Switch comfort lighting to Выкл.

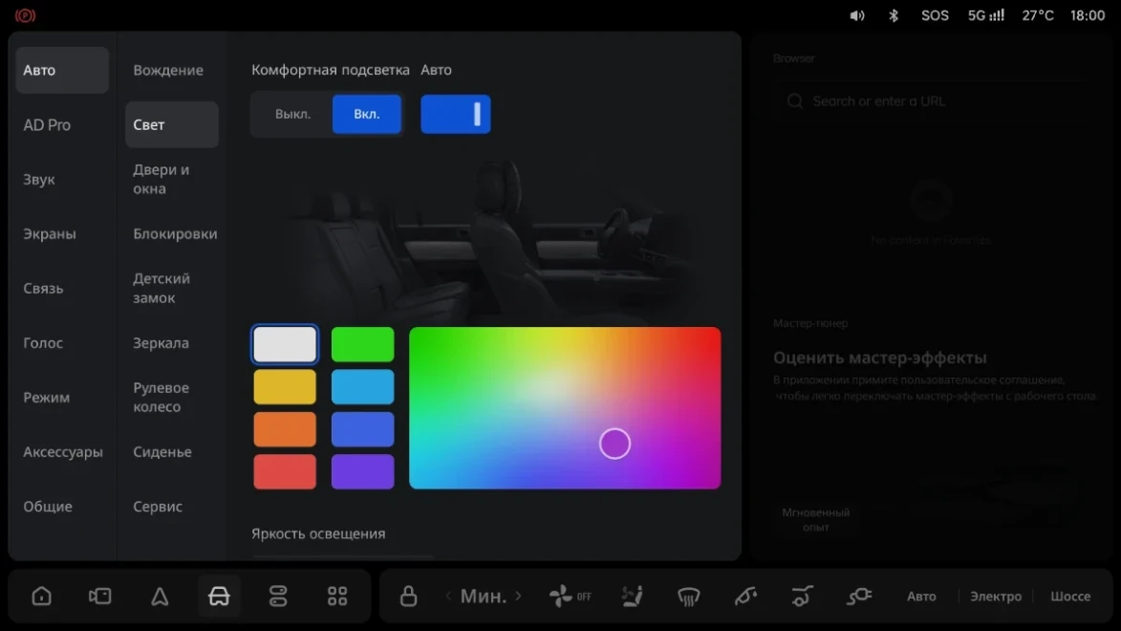(292, 114)
